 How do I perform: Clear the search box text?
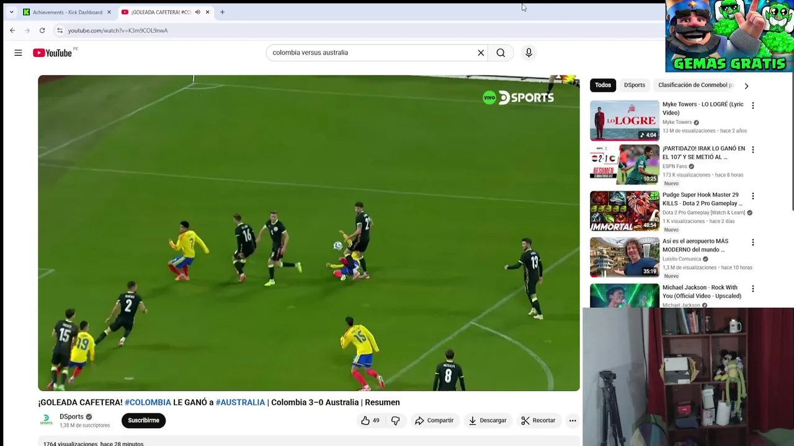481,53
